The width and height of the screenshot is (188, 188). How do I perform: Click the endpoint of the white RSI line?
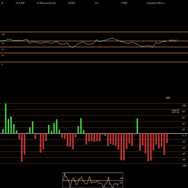tap(167, 41)
